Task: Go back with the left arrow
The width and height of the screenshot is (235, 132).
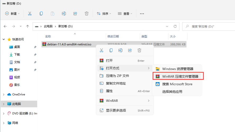Action: pos(5,27)
